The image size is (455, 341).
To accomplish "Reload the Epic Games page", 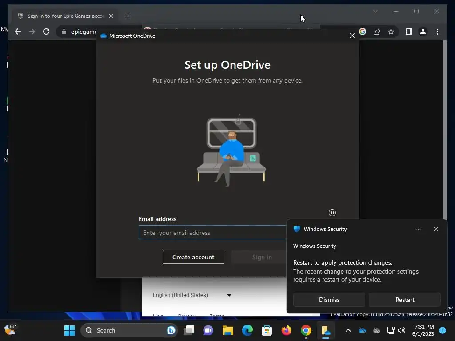I will 46,32.
